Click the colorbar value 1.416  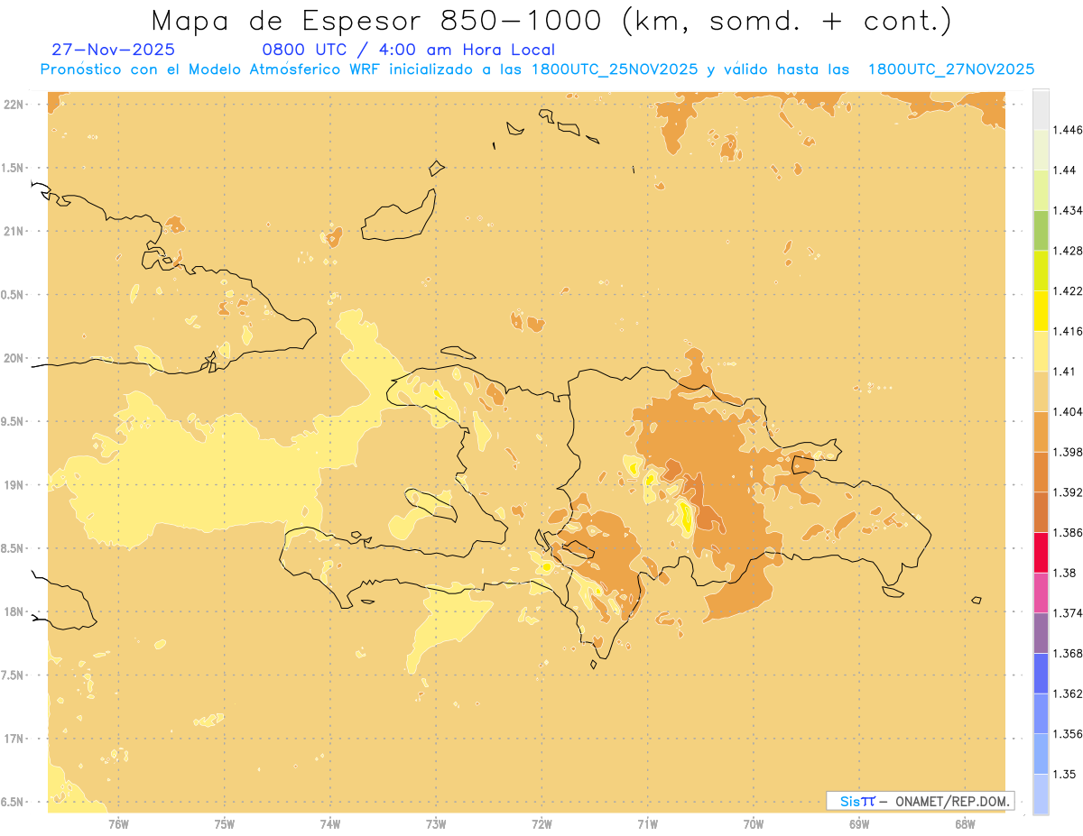tap(1068, 331)
